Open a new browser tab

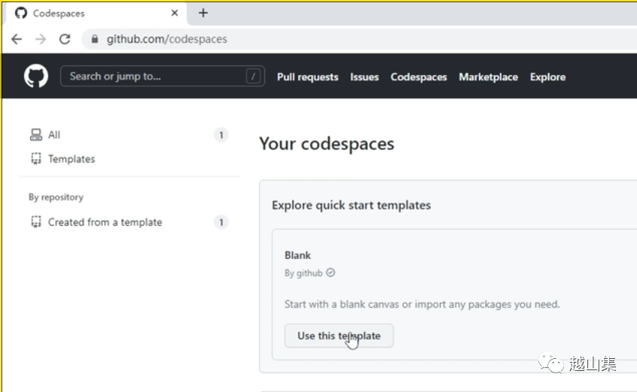coord(203,13)
